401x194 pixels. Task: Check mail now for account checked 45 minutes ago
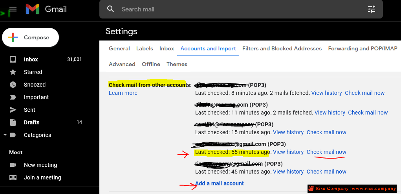(326, 172)
